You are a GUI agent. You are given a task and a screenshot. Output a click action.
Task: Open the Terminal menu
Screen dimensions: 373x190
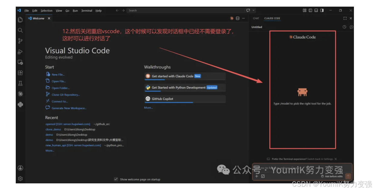pos(87,11)
